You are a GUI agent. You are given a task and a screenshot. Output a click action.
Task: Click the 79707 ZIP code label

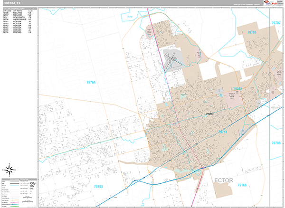(276, 23)
